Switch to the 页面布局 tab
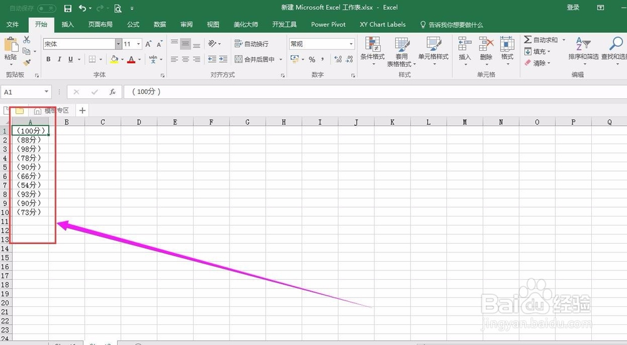This screenshot has height=345, width=627. (x=100, y=24)
